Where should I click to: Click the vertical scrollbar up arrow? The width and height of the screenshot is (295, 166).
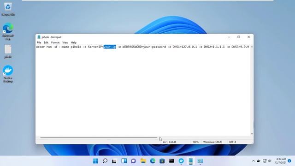pyautogui.click(x=252, y=47)
